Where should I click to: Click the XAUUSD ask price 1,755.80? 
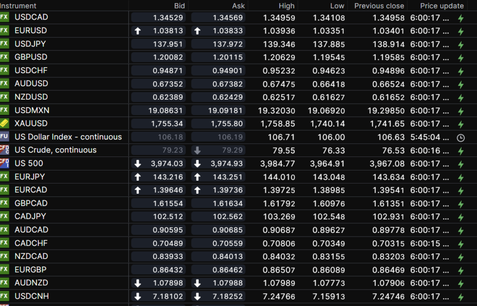click(226, 123)
